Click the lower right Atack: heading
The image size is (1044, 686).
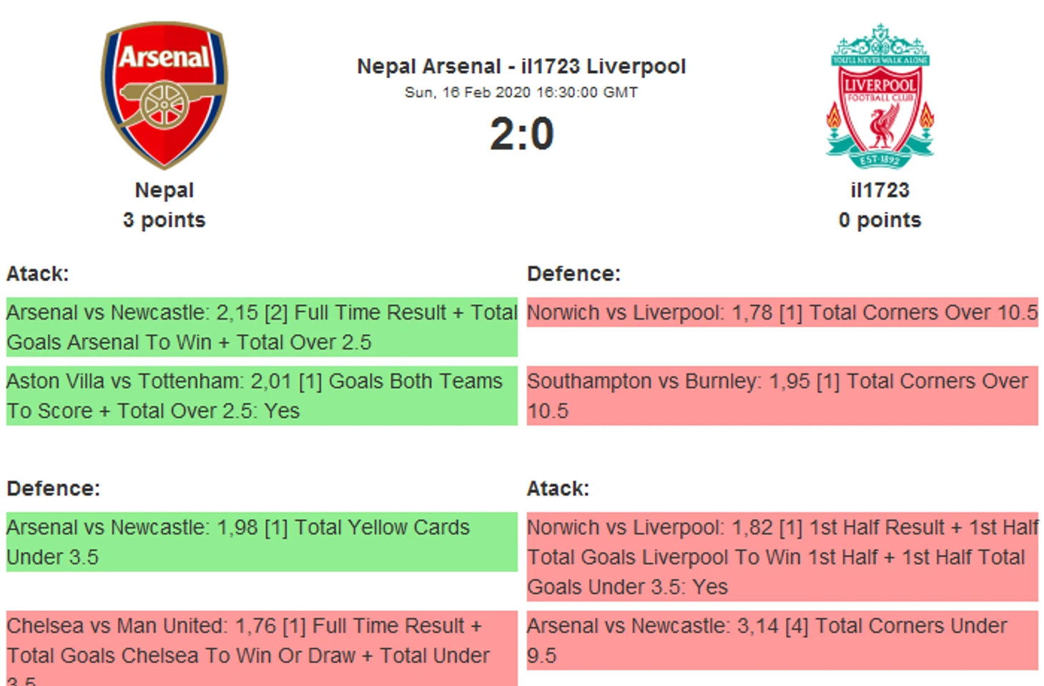(x=558, y=489)
